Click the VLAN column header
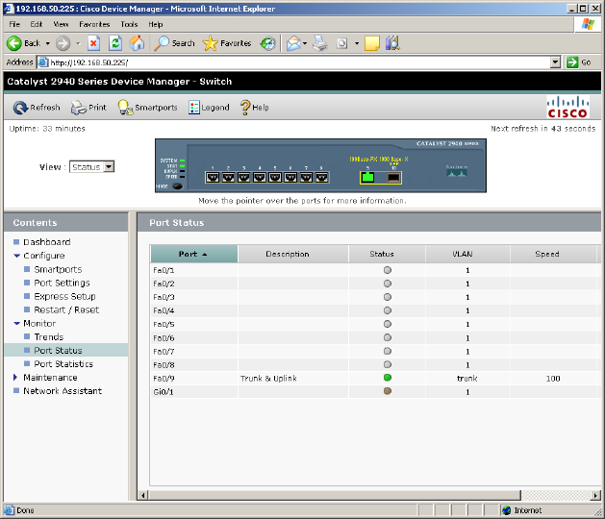Screen dimensions: 605x519 (467, 254)
